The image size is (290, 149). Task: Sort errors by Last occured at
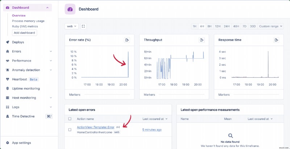(155, 119)
